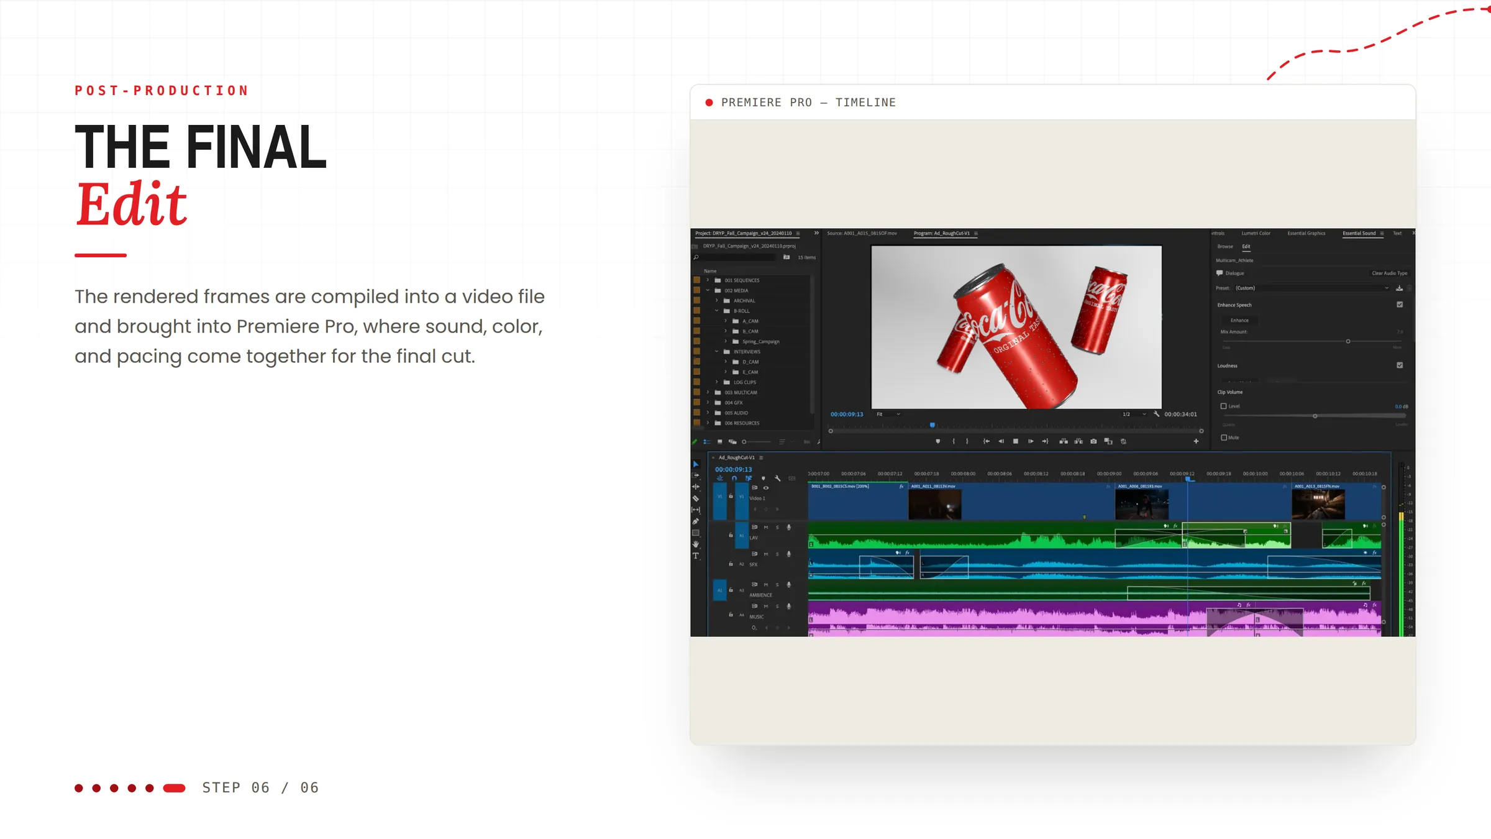Expand the ARCHIVAL bin
Viewport: 1491px width, 839px height.
coord(716,301)
